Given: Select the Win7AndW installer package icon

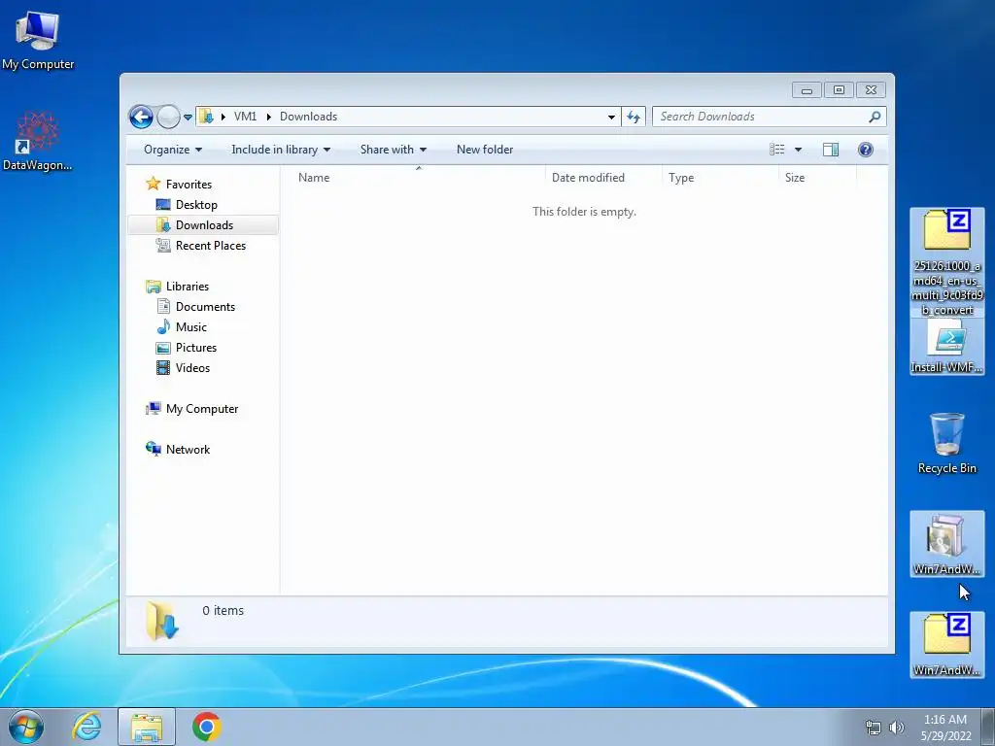Looking at the screenshot, I should (x=946, y=544).
